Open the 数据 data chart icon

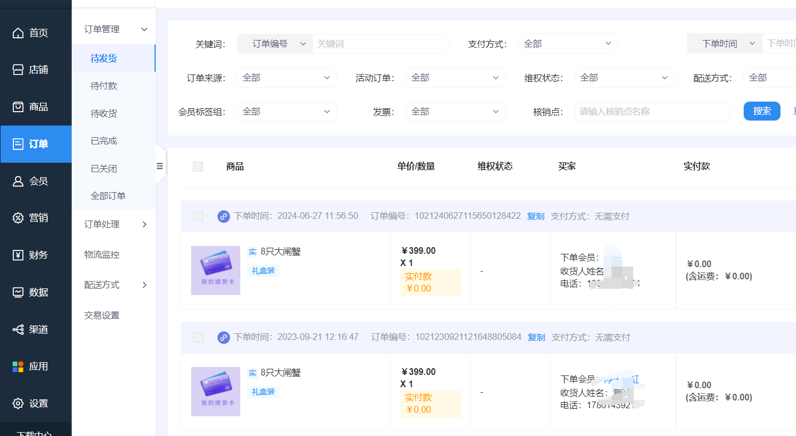pyautogui.click(x=18, y=292)
